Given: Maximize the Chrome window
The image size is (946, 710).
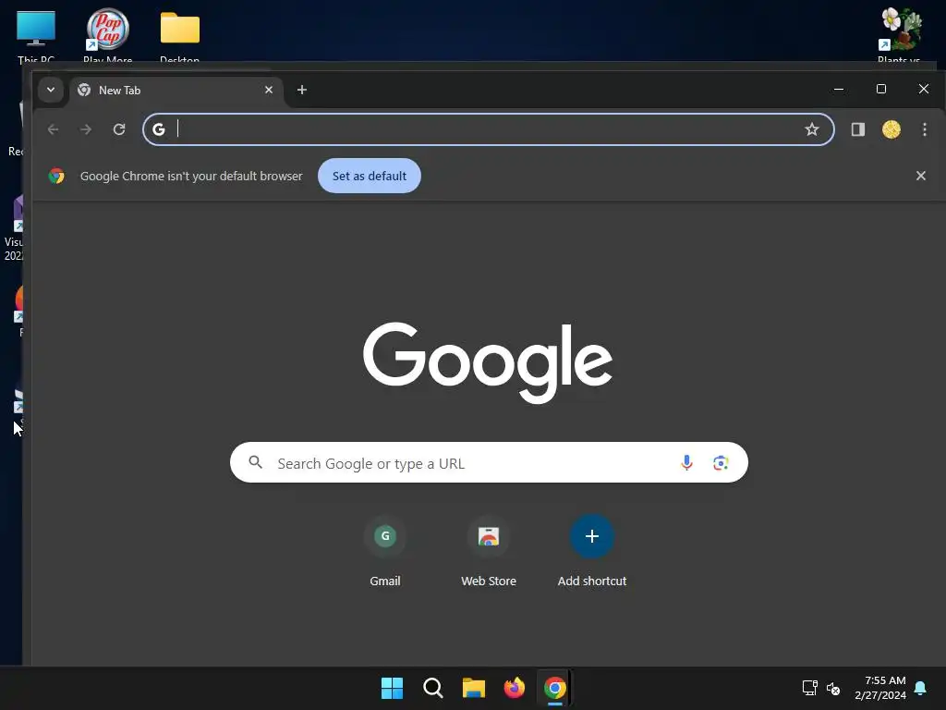Looking at the screenshot, I should pyautogui.click(x=880, y=90).
